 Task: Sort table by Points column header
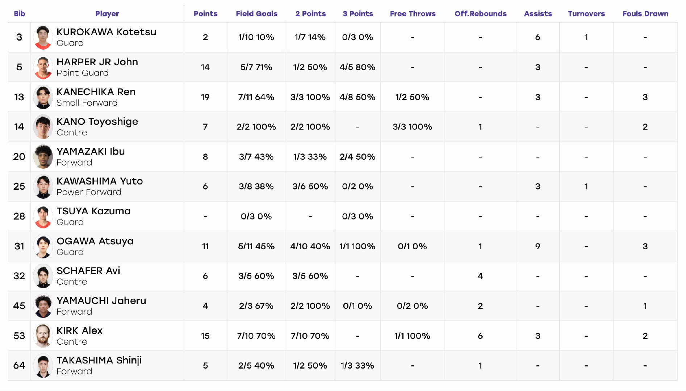(205, 14)
